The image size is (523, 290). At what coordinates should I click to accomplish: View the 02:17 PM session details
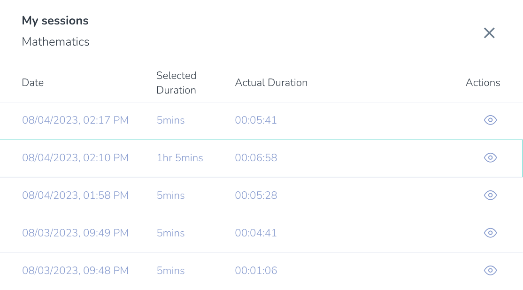pyautogui.click(x=490, y=120)
